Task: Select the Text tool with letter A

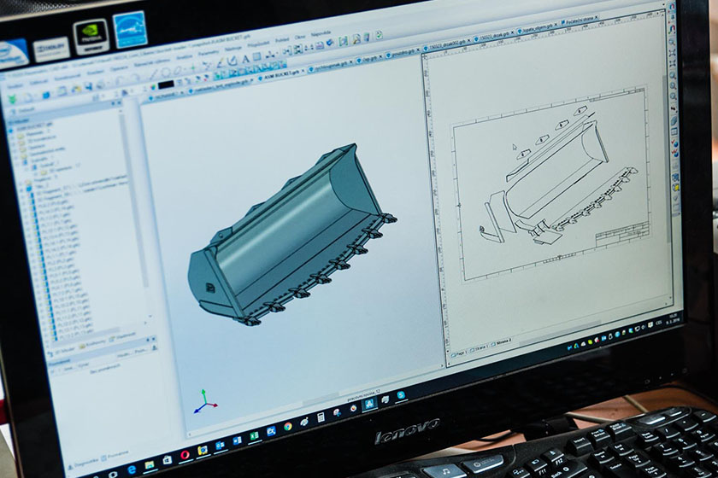Action: [x=245, y=59]
